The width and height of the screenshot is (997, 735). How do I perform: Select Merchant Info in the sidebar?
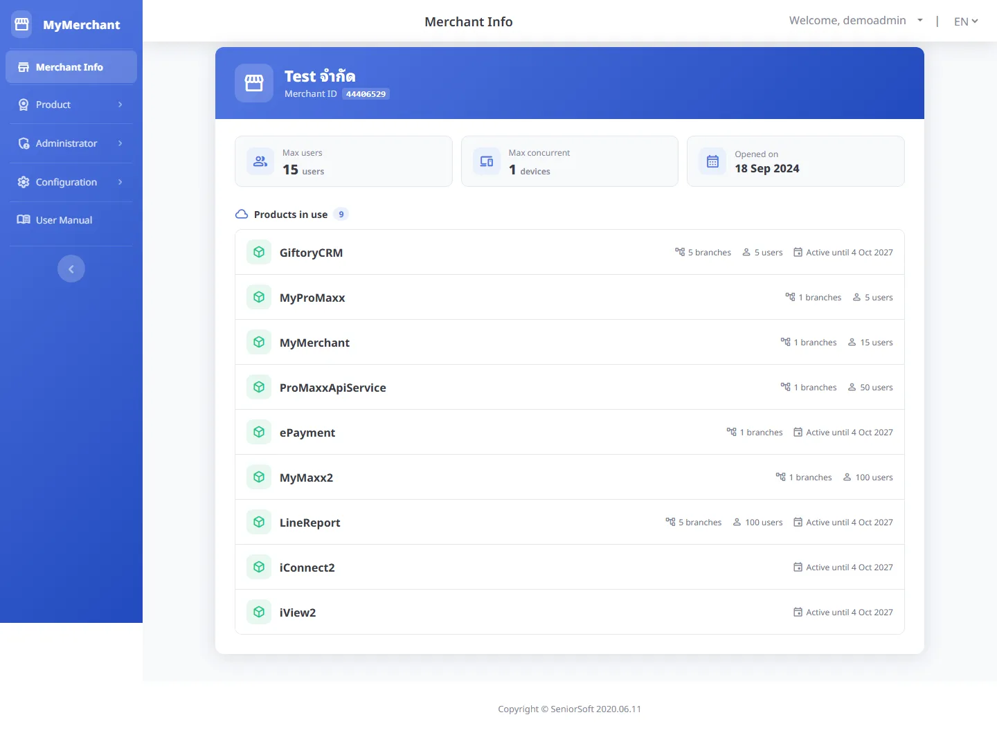(71, 67)
